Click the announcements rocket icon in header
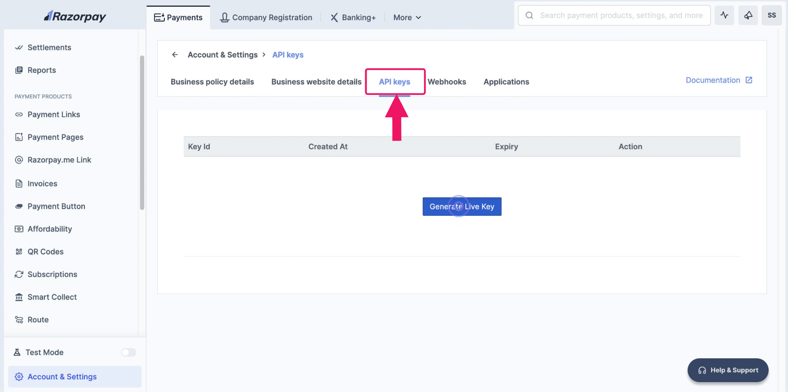This screenshot has height=392, width=788. coord(748,15)
